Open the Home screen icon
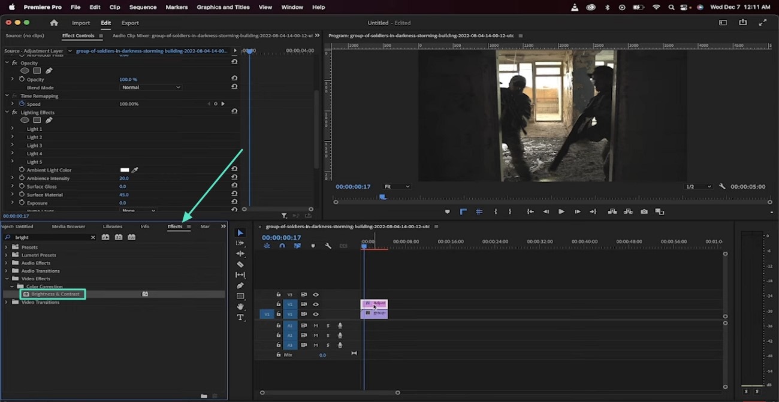This screenshot has height=402, width=779. (x=54, y=23)
